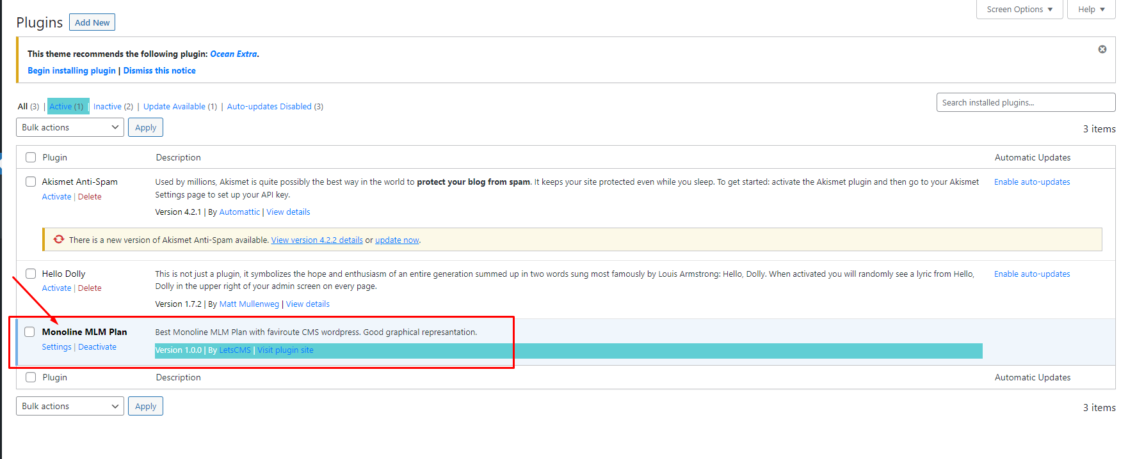The image size is (1128, 459).
Task: Check the Monoline MLM Plan checkbox
Action: click(29, 332)
